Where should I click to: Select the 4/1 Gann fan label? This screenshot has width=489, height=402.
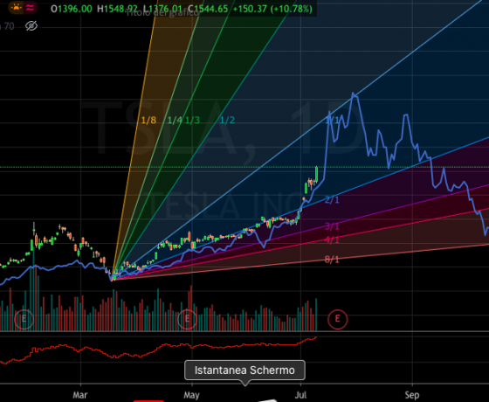332,239
